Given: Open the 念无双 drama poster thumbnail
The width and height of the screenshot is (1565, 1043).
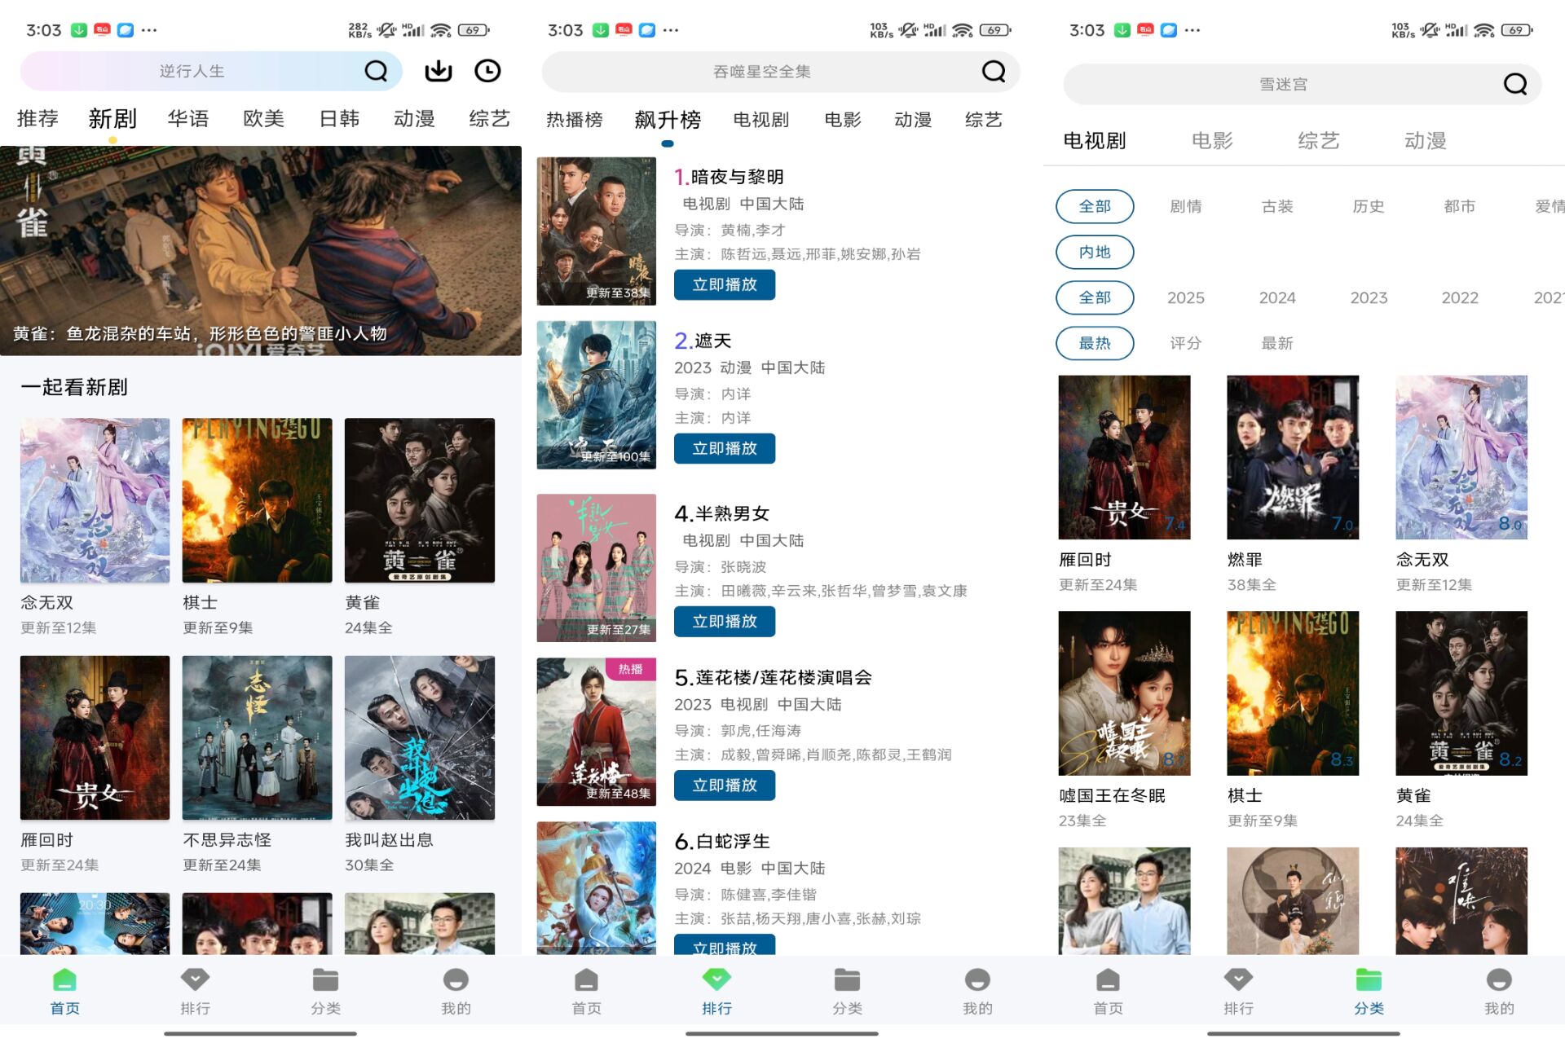Looking at the screenshot, I should click(94, 501).
